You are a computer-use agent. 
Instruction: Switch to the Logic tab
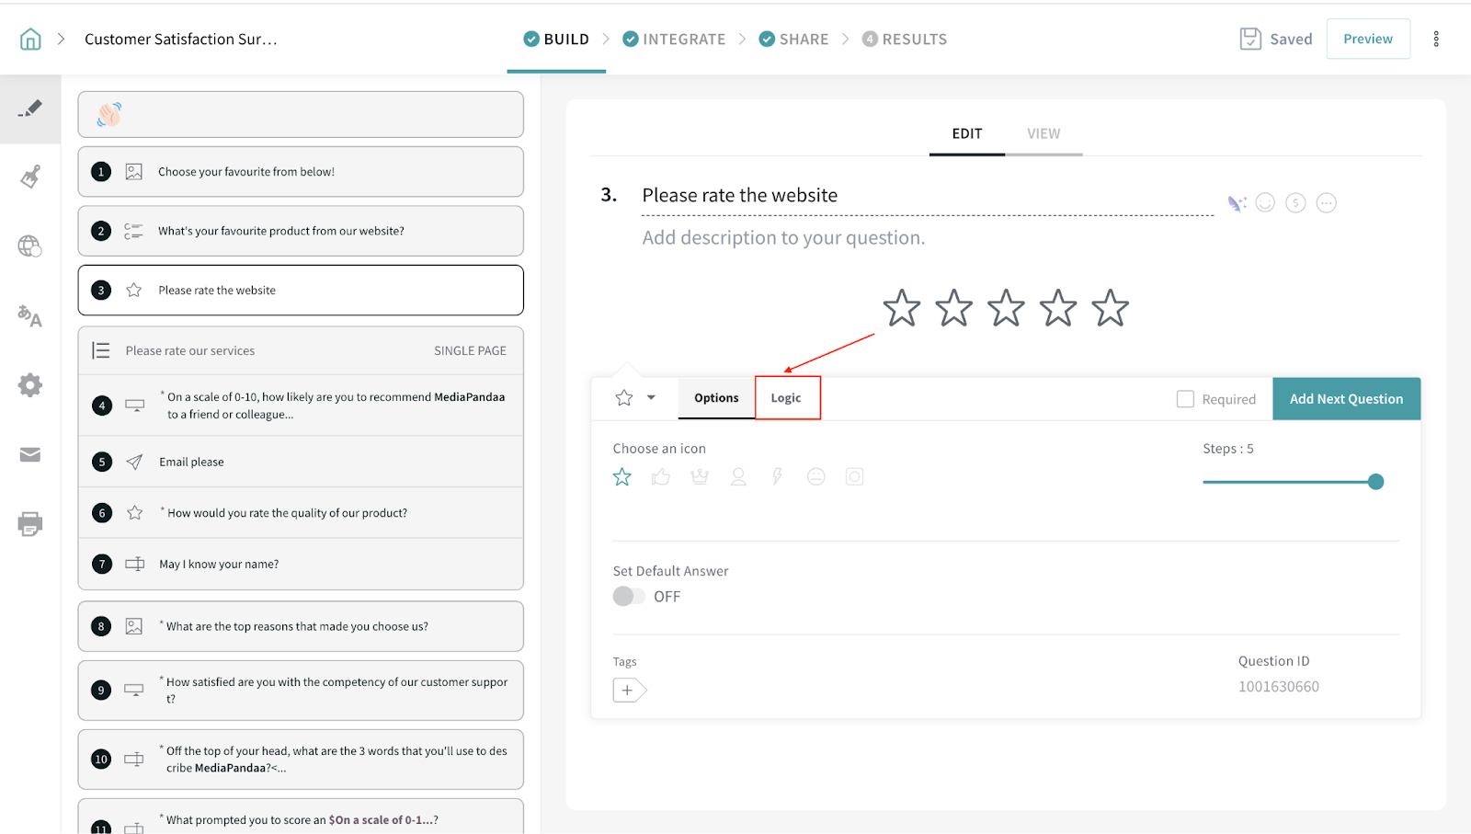[x=786, y=398]
